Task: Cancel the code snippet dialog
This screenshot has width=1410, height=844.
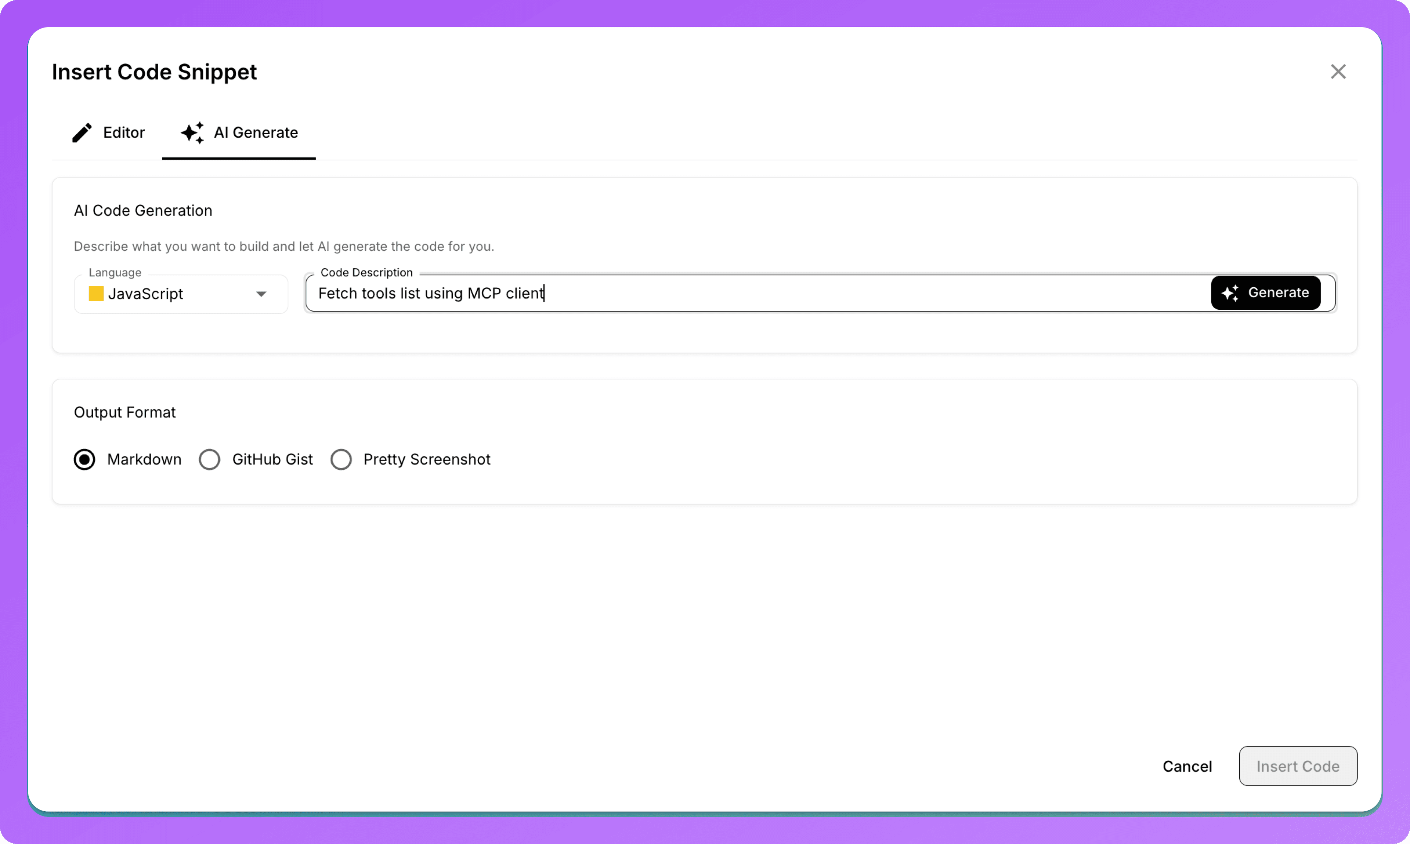Action: click(1187, 766)
